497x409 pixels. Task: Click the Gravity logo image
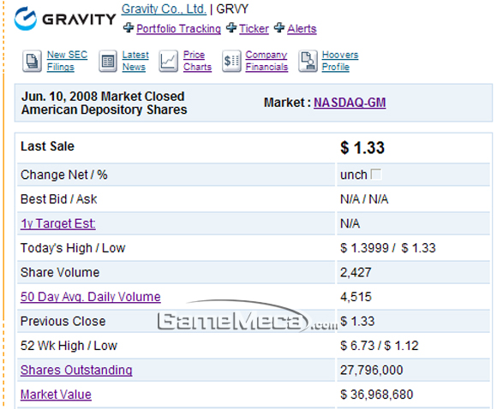[x=65, y=19]
